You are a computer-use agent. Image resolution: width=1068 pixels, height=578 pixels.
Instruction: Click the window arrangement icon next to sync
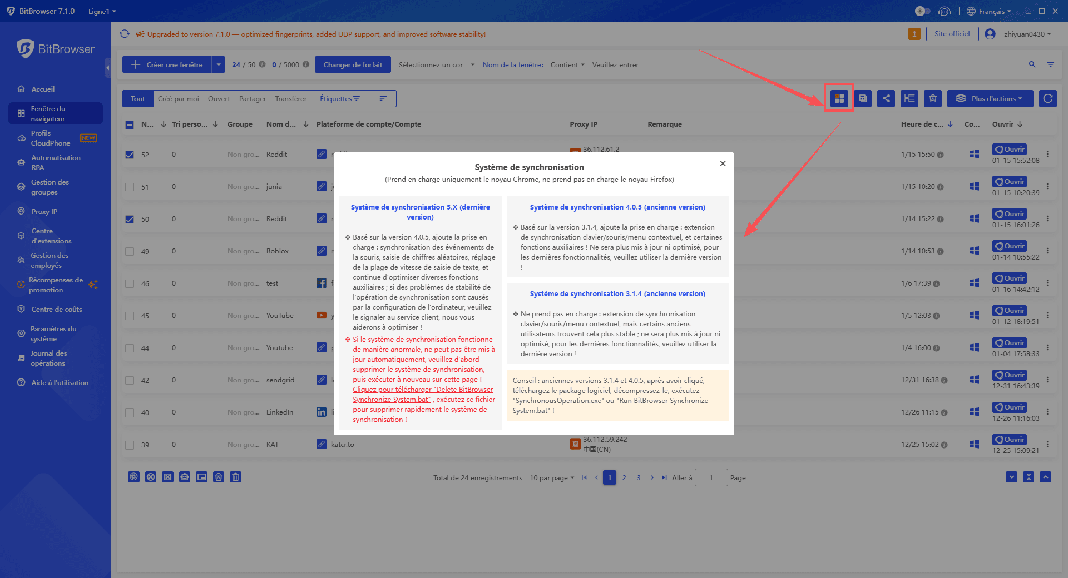pos(863,98)
